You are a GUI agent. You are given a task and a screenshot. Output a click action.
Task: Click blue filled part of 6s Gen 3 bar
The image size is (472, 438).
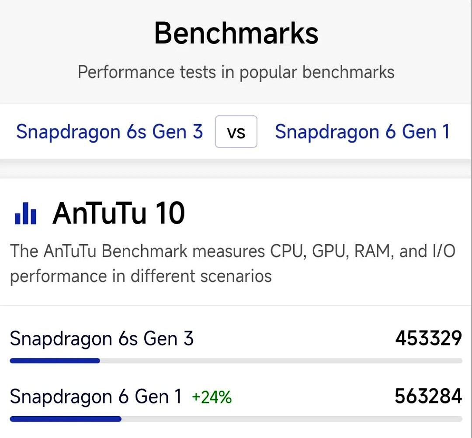(x=55, y=361)
